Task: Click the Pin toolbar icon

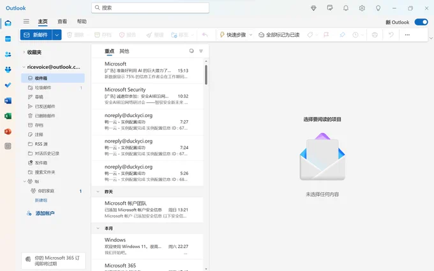Action: 342,35
